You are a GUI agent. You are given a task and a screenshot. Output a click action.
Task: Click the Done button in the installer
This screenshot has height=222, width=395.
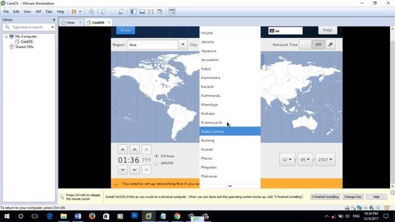click(125, 30)
